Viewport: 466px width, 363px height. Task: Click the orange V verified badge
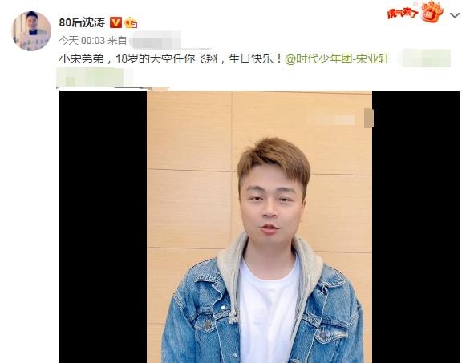click(115, 22)
